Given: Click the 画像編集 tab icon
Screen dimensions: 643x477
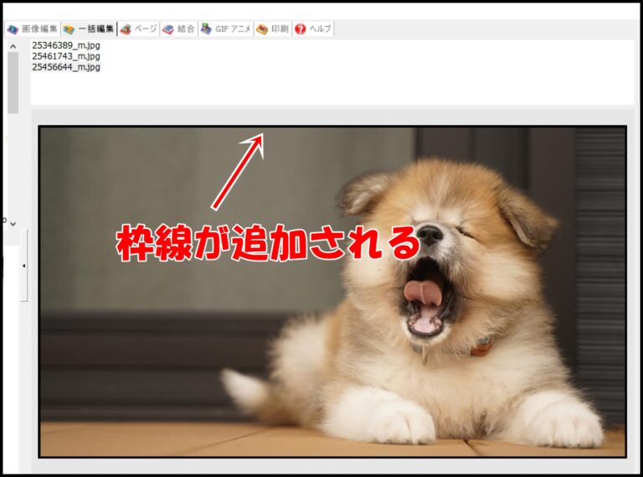Looking at the screenshot, I should click(x=13, y=29).
